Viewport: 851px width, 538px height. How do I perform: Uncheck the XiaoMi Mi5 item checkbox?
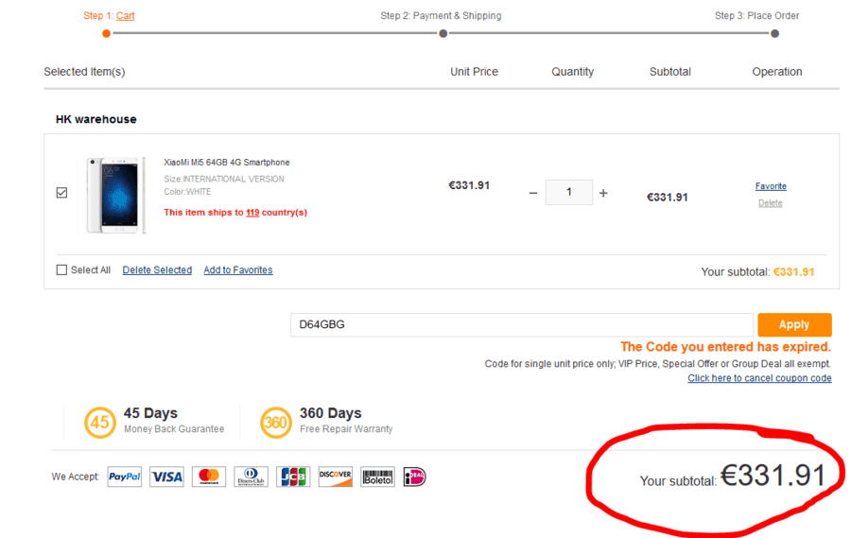[x=61, y=193]
